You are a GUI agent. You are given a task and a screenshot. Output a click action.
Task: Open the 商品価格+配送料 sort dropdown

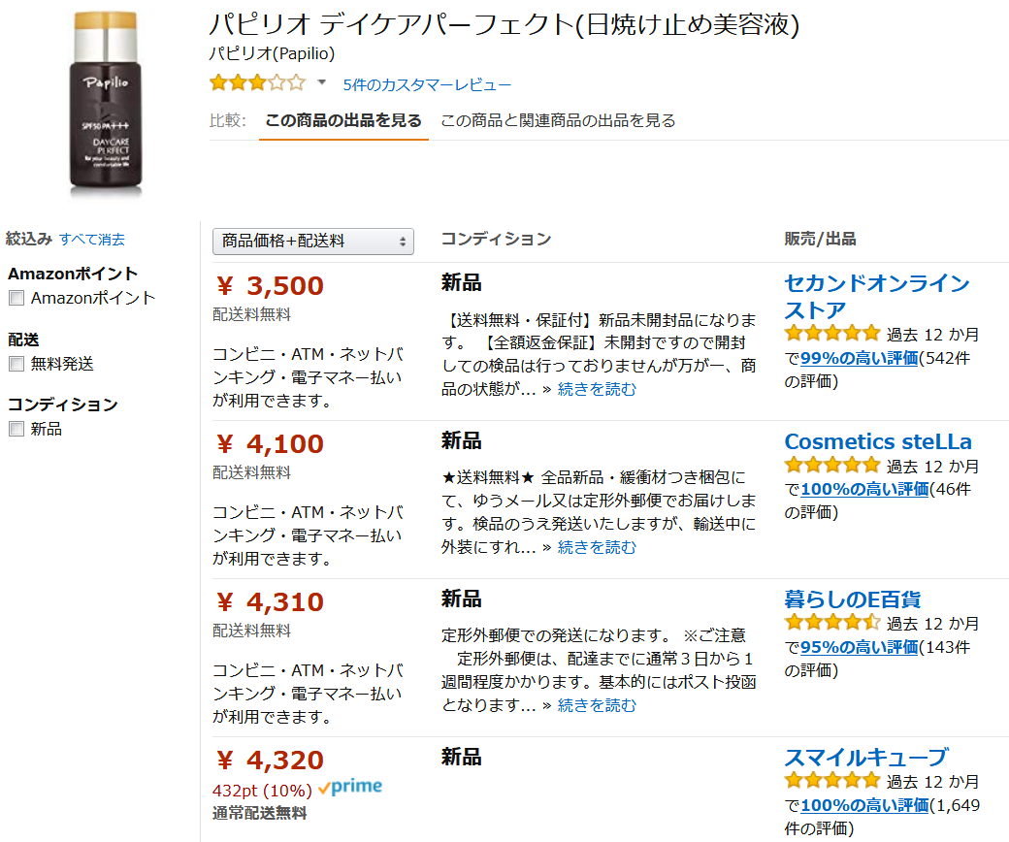(312, 242)
